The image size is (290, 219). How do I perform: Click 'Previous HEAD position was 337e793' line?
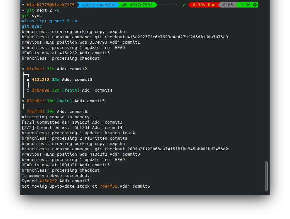(81, 42)
